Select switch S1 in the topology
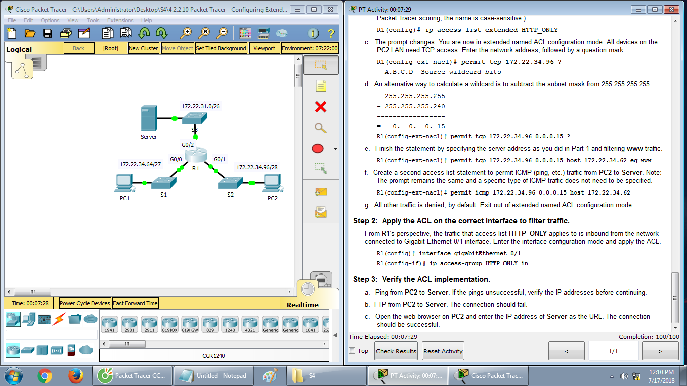The width and height of the screenshot is (687, 386). point(163,183)
